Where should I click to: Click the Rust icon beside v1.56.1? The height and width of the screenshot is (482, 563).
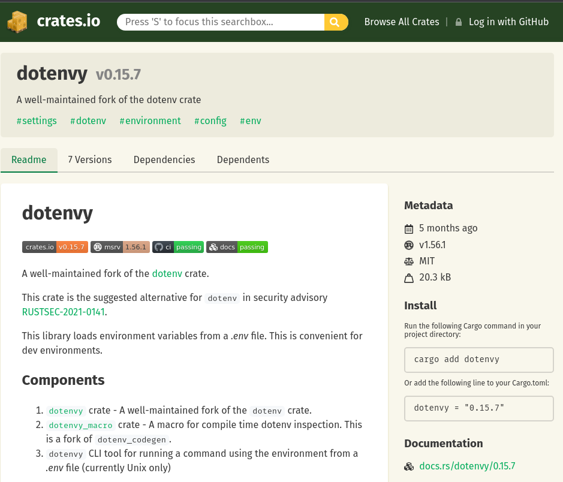click(408, 245)
